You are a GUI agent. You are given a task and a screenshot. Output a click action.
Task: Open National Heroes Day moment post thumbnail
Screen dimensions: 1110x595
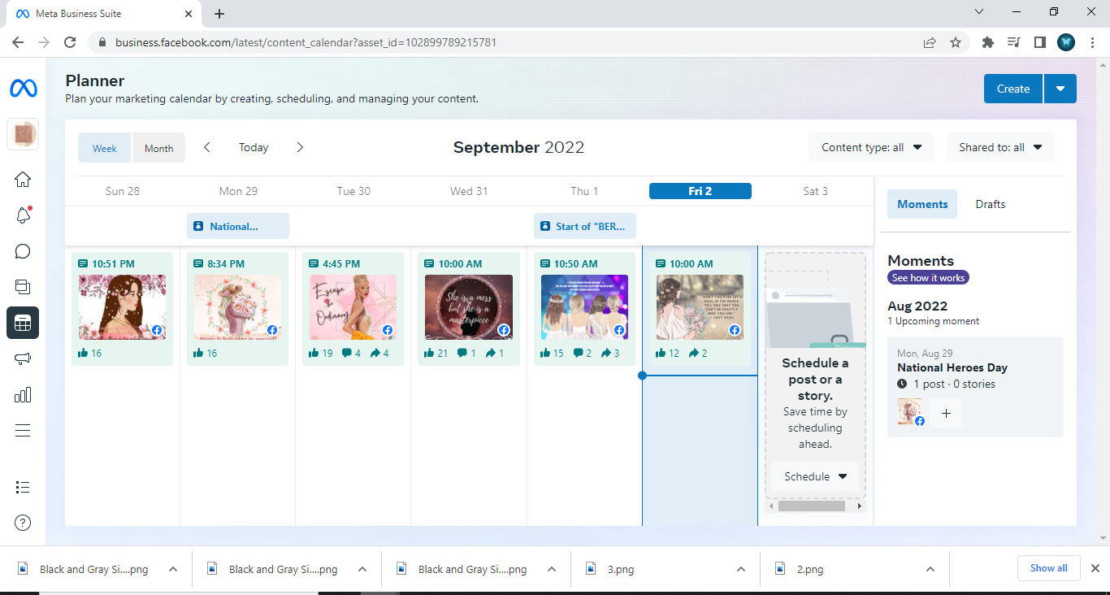click(x=911, y=412)
